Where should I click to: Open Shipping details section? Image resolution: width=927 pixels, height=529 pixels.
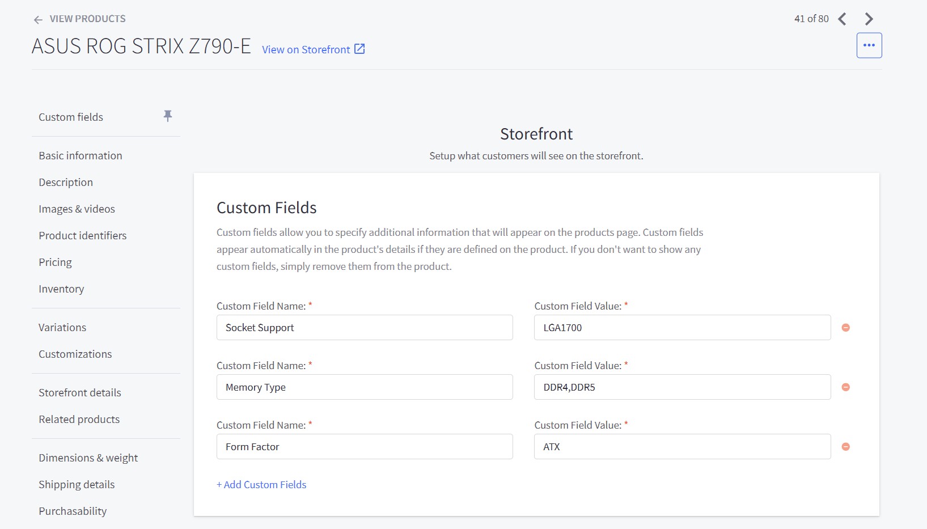(77, 485)
